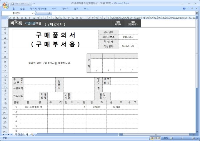Viewport: 200px width, 141px height.
Task: Go to previous sheet tab arrow
Action: tap(6, 135)
